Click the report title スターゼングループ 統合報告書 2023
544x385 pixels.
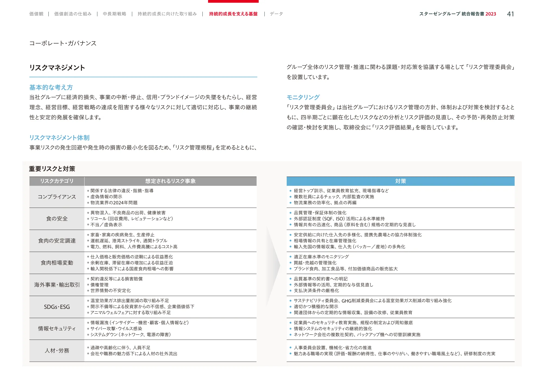[458, 14]
